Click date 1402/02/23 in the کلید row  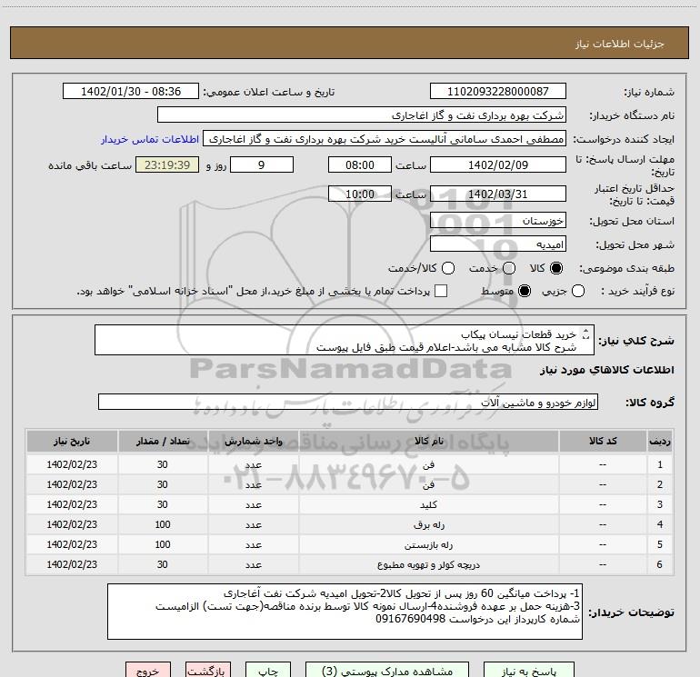(x=72, y=504)
